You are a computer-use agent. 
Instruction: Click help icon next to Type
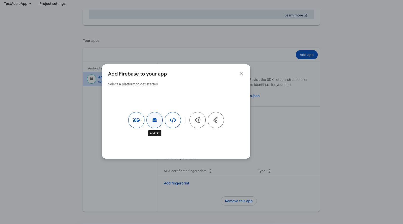pyautogui.click(x=269, y=171)
